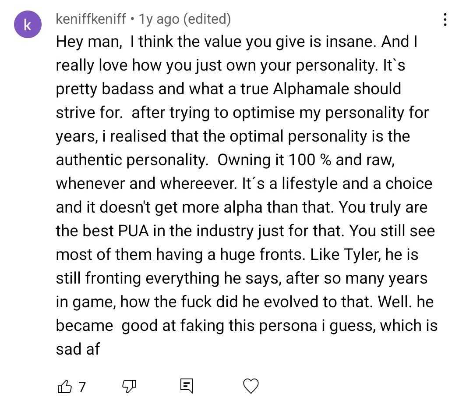Heart the comment by keniffkeniff
473x405 pixels.
251,386
